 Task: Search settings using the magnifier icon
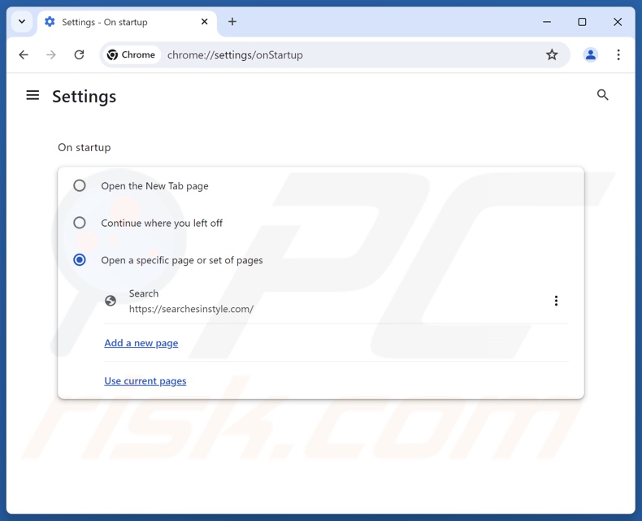[602, 95]
